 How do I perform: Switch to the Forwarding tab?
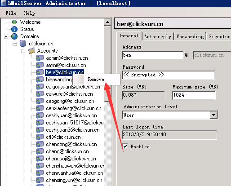[x=190, y=36]
